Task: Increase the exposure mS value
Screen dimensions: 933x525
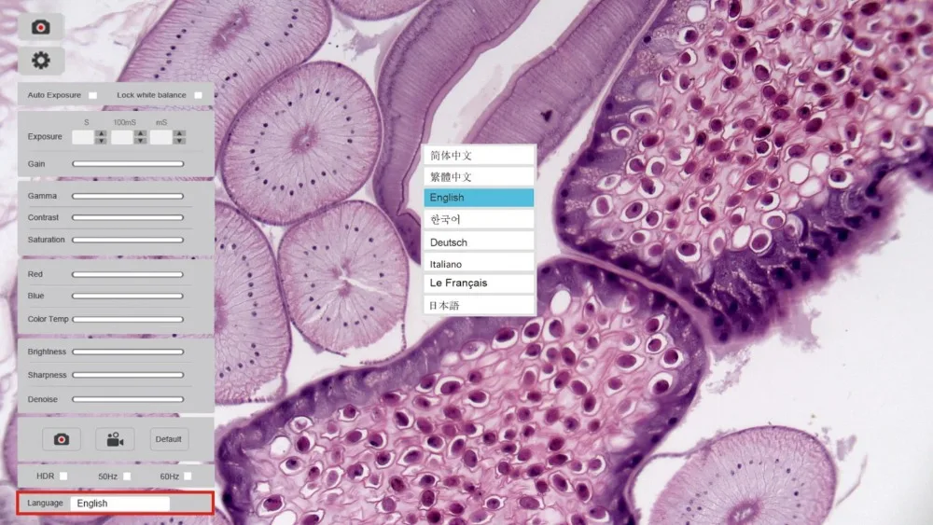Action: point(180,133)
